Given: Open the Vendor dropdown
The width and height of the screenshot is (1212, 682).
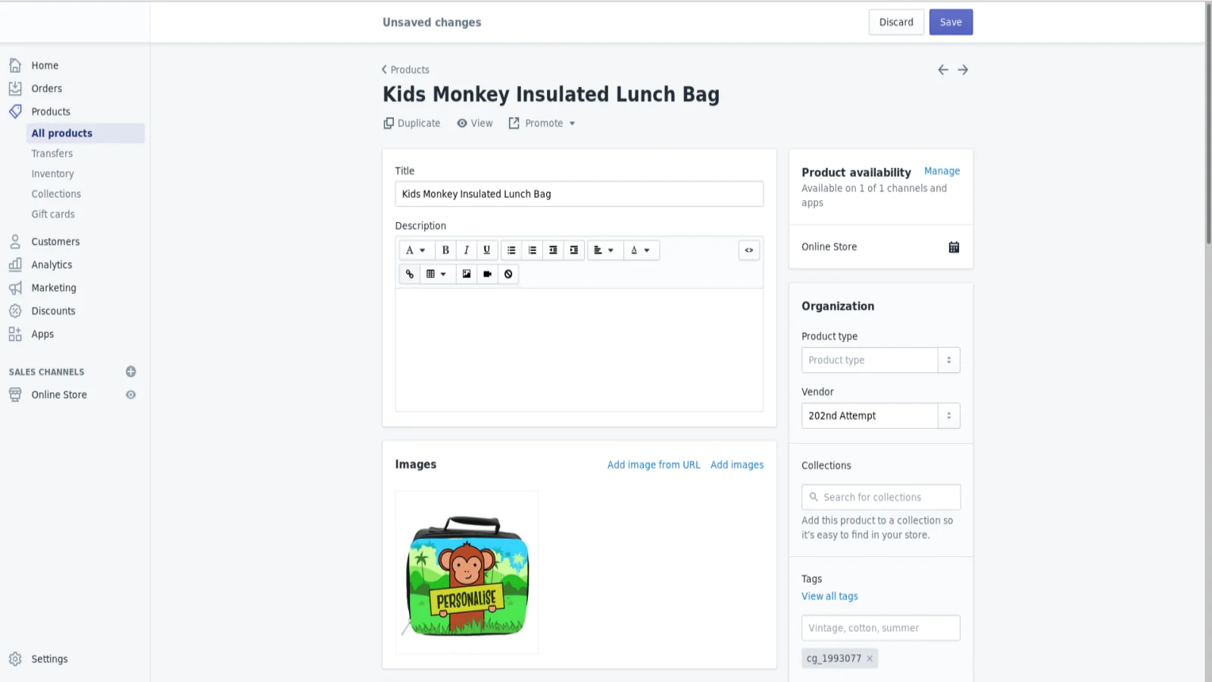Looking at the screenshot, I should coord(948,416).
